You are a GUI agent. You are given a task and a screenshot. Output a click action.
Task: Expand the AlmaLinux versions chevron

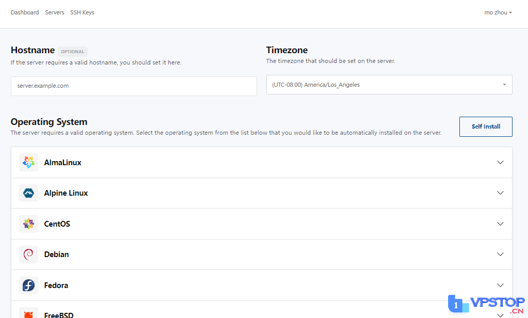click(501, 163)
